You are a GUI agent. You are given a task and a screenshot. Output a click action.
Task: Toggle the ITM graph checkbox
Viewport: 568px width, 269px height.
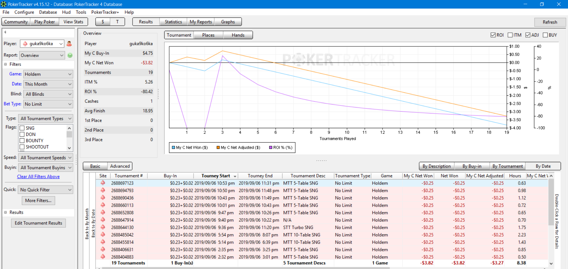[510, 35]
